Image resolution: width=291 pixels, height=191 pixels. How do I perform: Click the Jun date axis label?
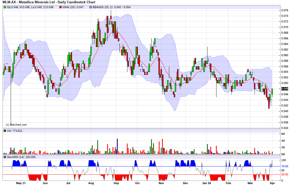tap(45, 183)
